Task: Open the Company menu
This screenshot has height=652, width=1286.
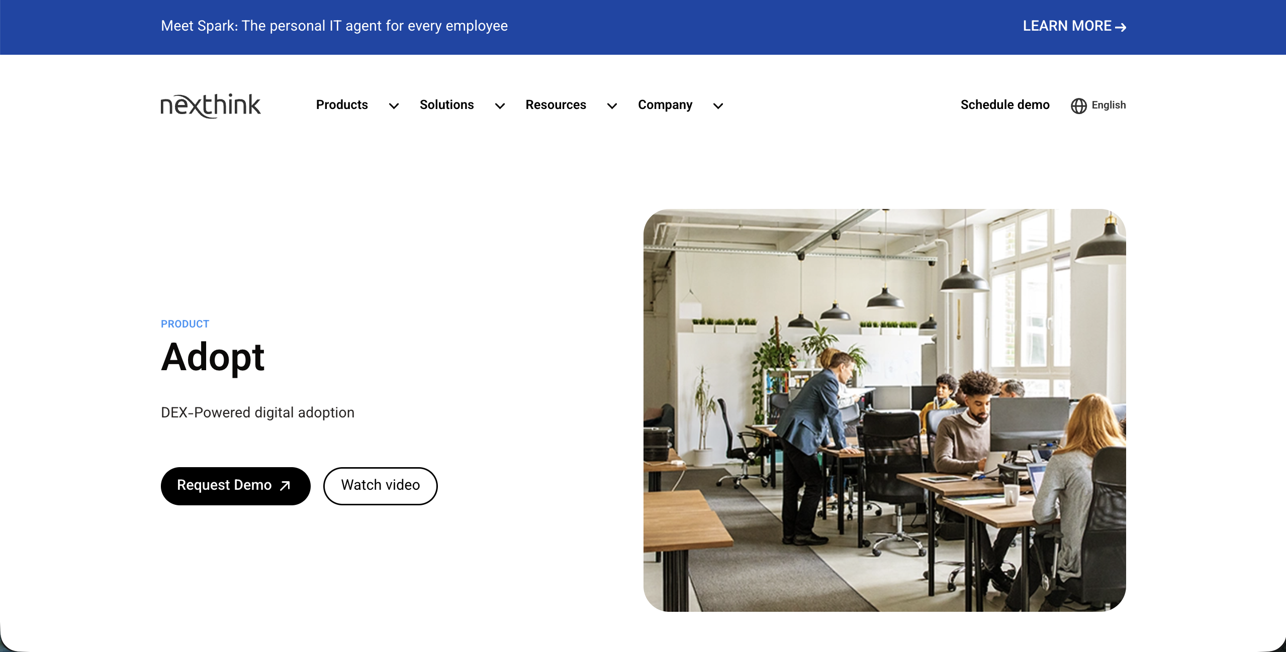Action: click(x=665, y=105)
